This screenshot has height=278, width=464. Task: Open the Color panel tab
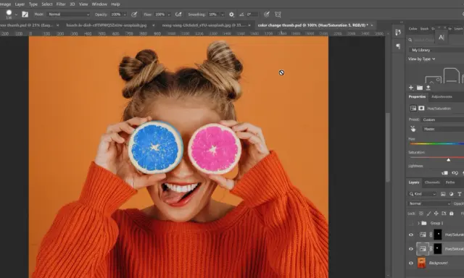click(413, 29)
